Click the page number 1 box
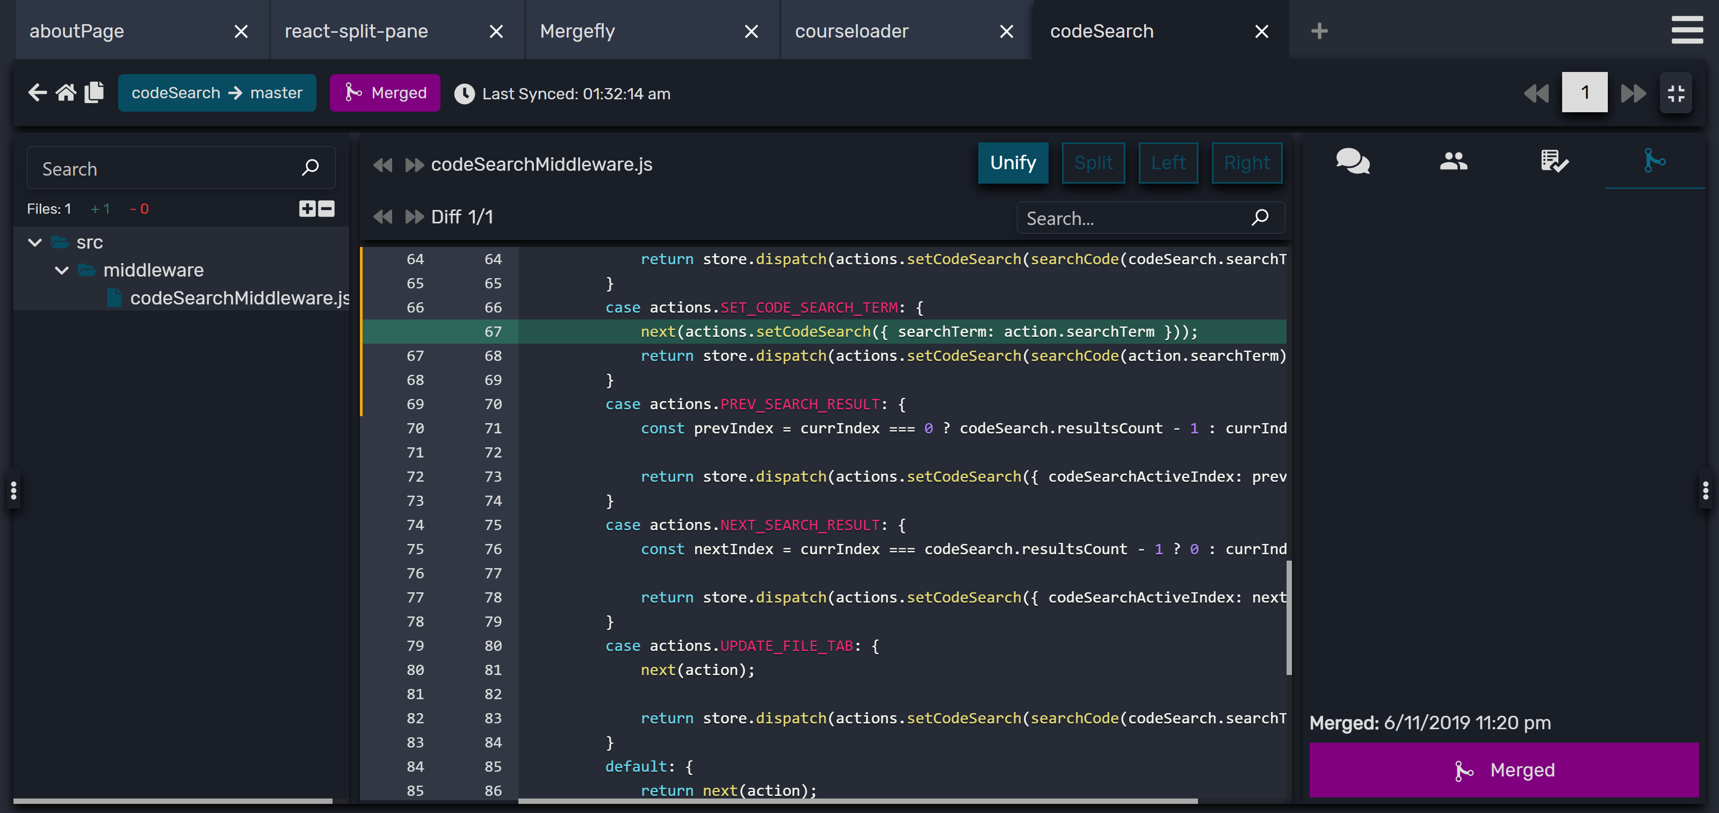 1584,93
